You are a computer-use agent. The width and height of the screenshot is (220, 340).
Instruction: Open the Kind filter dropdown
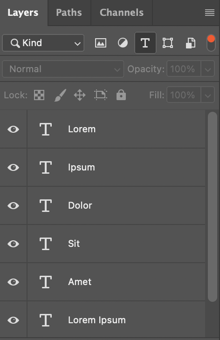pos(43,43)
